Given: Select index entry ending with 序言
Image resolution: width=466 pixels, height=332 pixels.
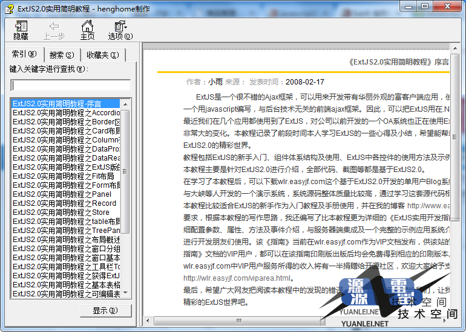Looking at the screenshot, I should tap(66, 104).
